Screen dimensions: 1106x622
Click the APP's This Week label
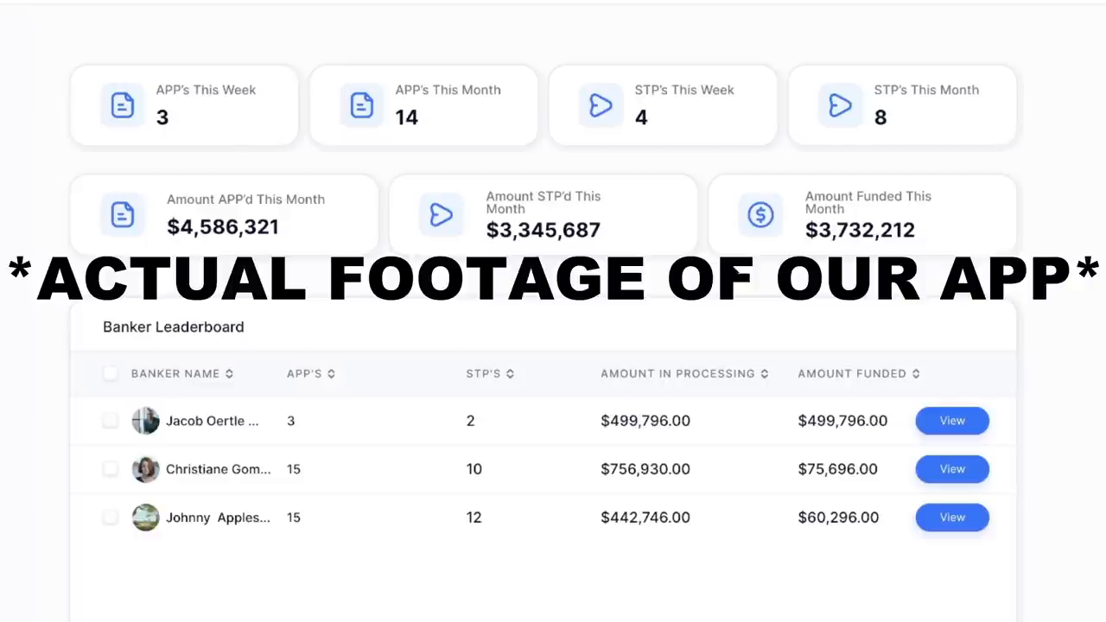[206, 90]
